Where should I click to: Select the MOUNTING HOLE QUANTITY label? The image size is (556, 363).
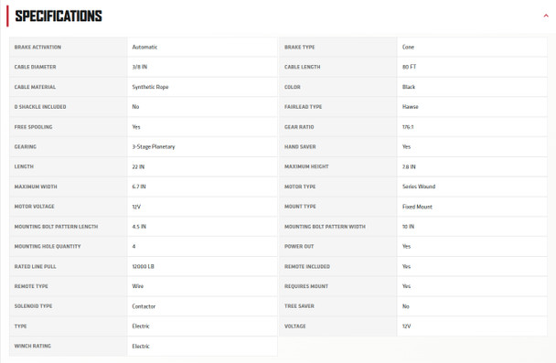(48, 246)
